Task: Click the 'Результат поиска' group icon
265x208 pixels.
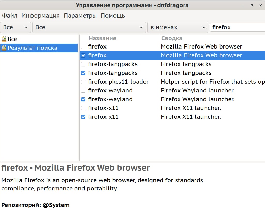Action: coord(4,48)
